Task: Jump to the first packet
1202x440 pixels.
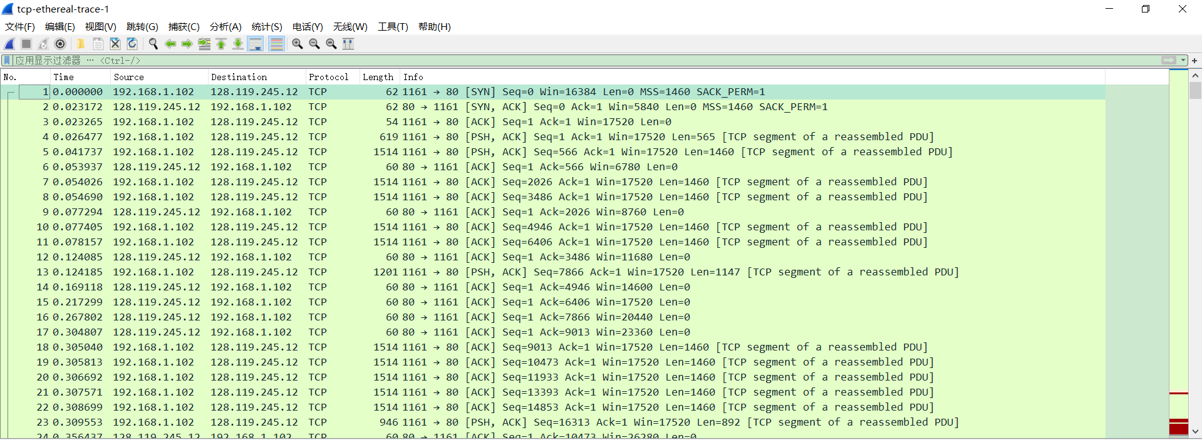Action: pyautogui.click(x=221, y=44)
